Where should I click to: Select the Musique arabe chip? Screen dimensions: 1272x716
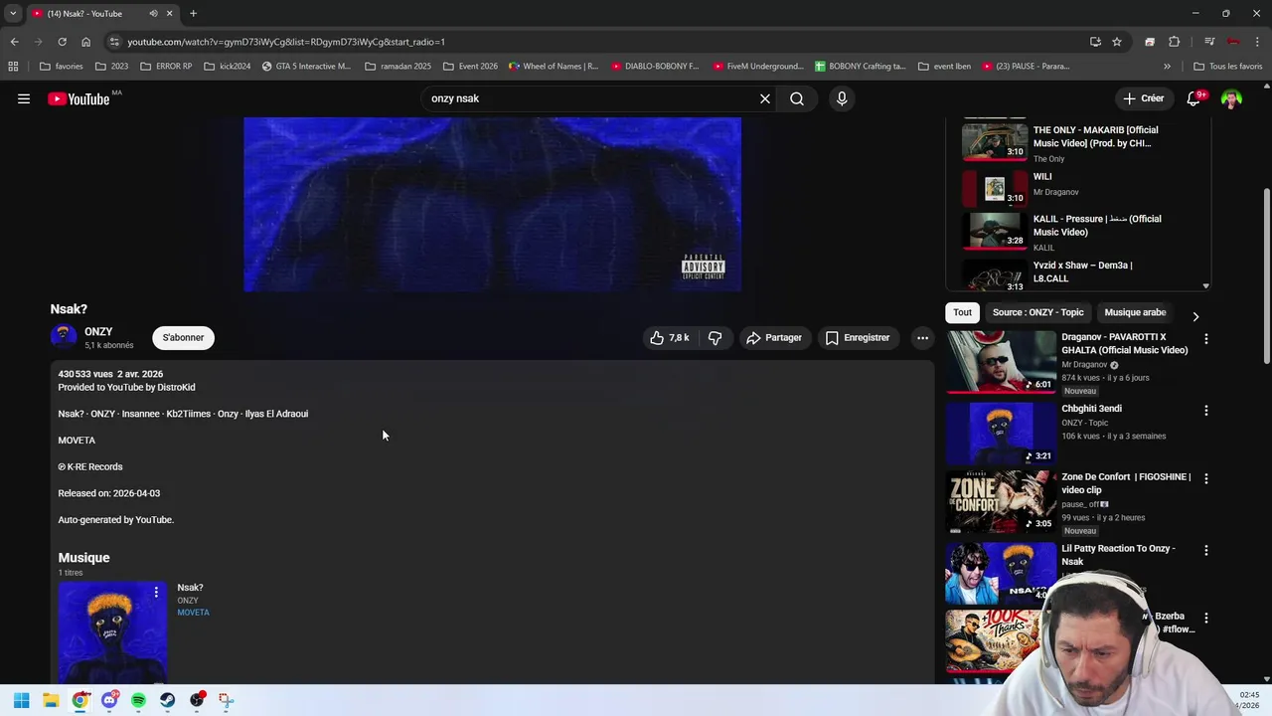pyautogui.click(x=1135, y=312)
